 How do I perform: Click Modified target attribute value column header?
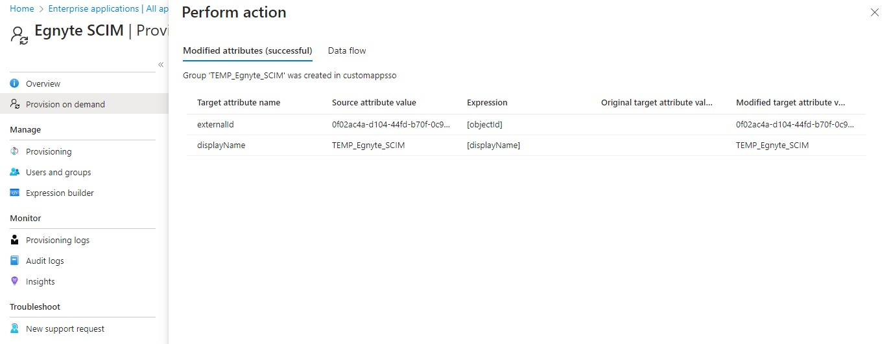click(790, 102)
